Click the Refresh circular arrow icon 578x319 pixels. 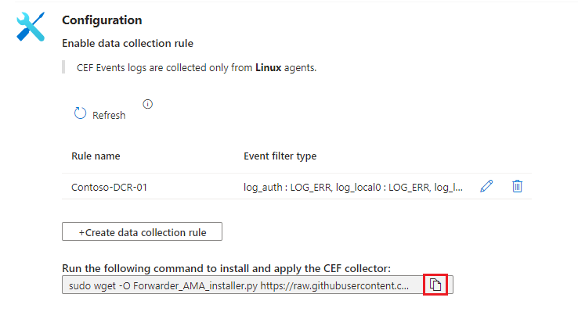click(80, 114)
